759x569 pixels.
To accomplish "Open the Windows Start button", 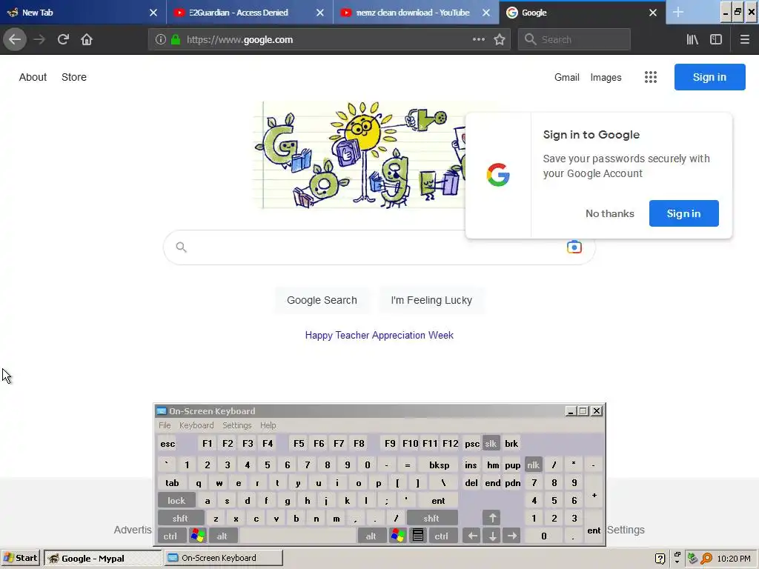I will [x=20, y=558].
